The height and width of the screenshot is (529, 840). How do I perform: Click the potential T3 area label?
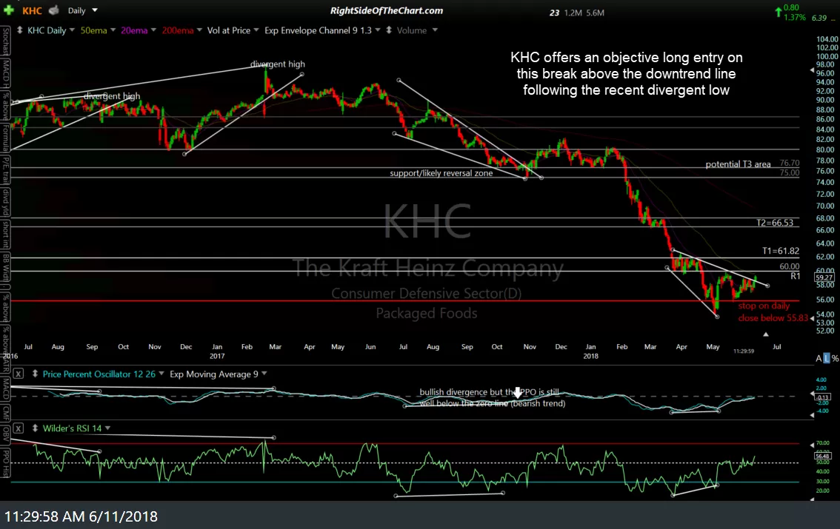pos(739,164)
